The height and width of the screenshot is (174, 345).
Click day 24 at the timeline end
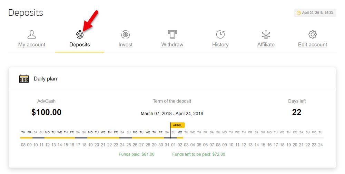tap(321, 145)
